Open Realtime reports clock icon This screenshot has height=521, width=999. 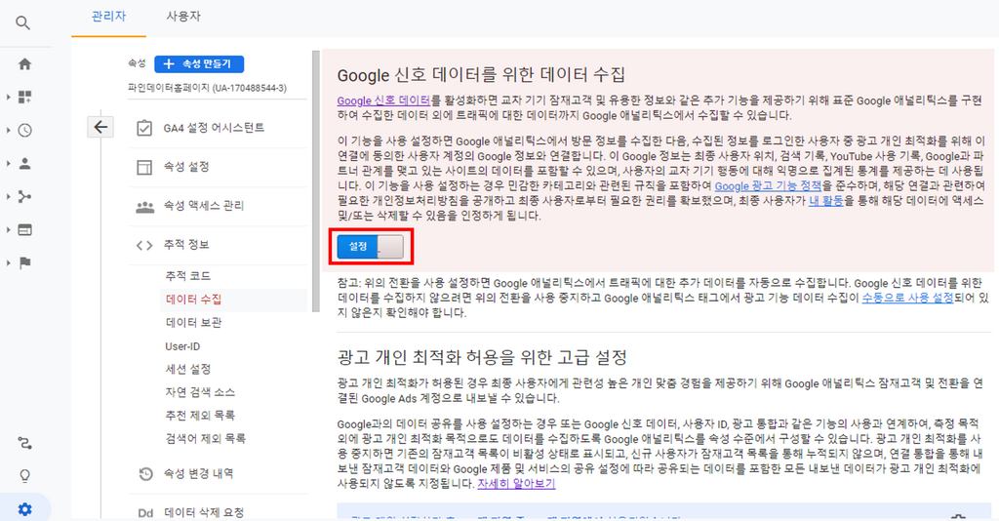point(24,131)
